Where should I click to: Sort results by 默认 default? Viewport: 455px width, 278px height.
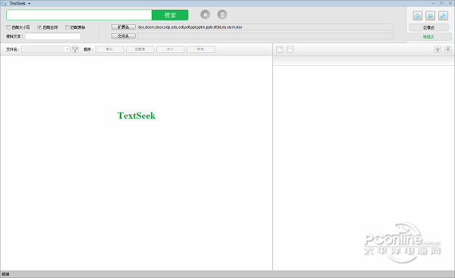pyautogui.click(x=110, y=49)
